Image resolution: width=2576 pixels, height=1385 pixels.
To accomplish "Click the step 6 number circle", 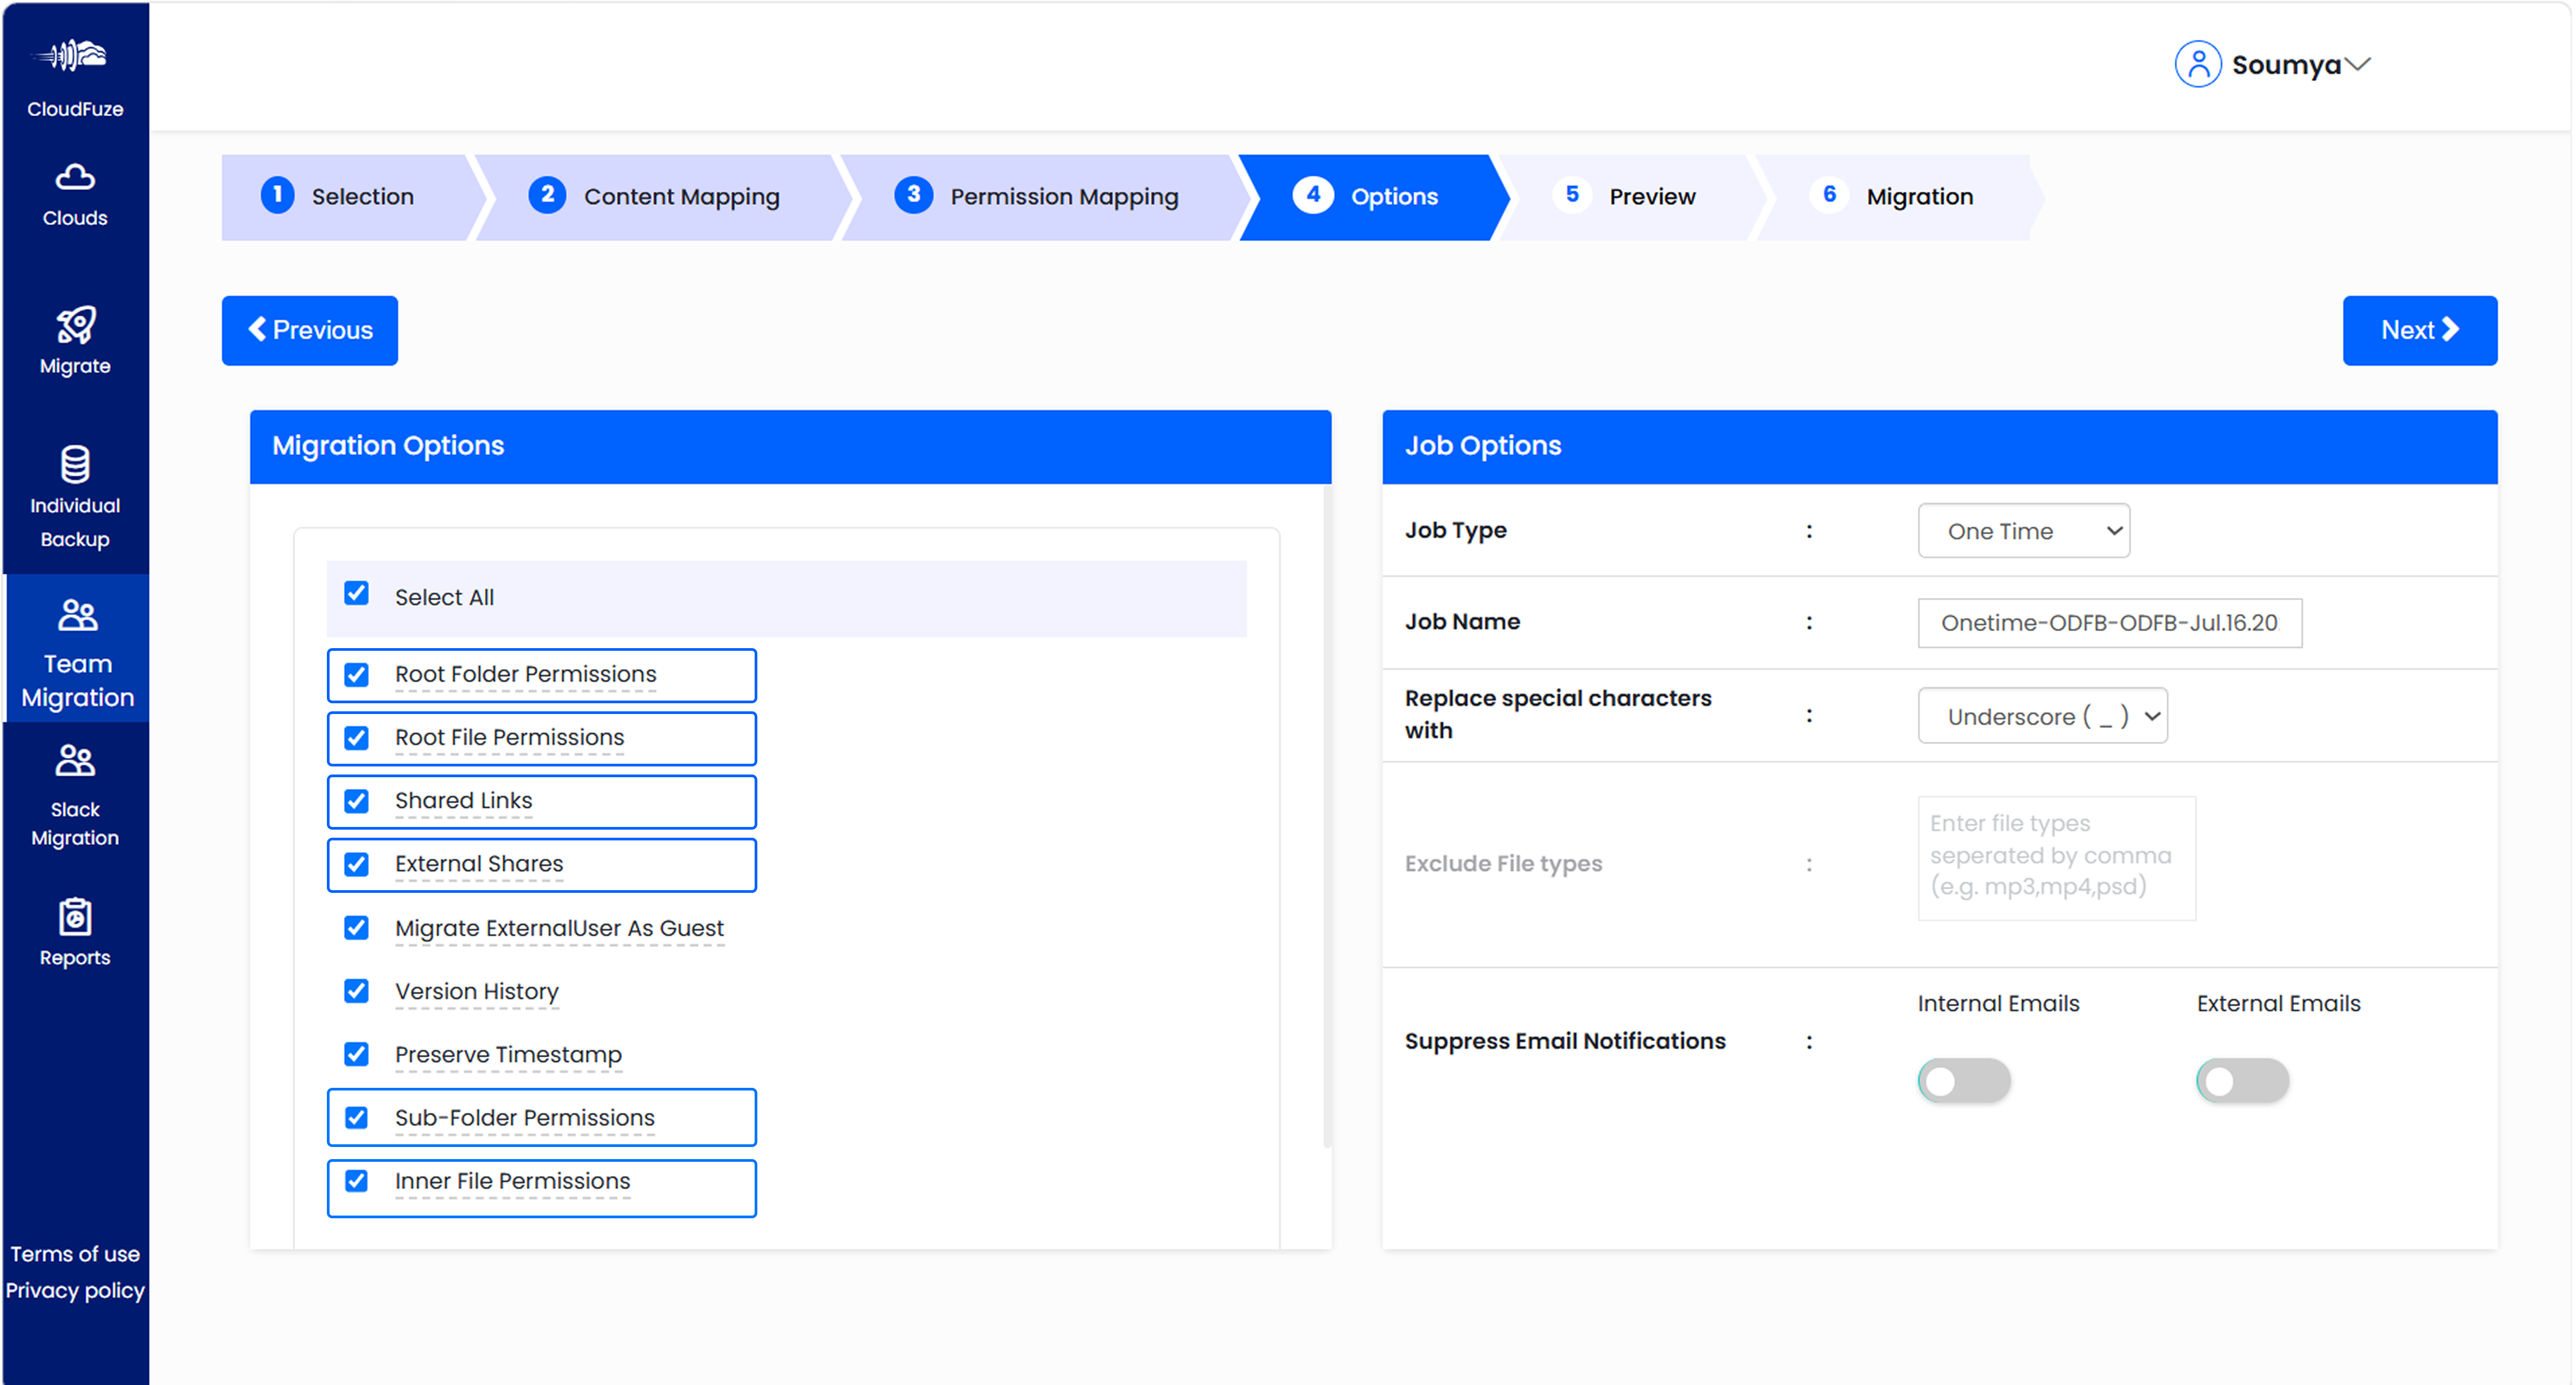I will click(1829, 195).
